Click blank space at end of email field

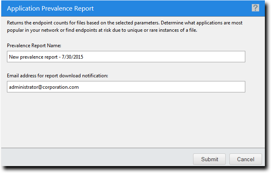[x=184, y=87]
